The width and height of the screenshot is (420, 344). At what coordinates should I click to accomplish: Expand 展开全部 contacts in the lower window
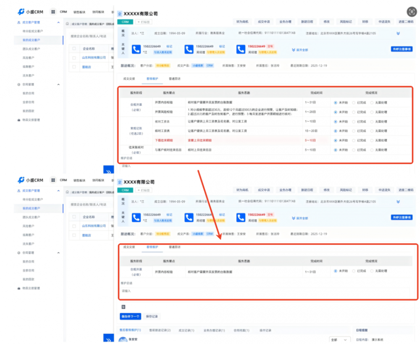click(x=300, y=218)
